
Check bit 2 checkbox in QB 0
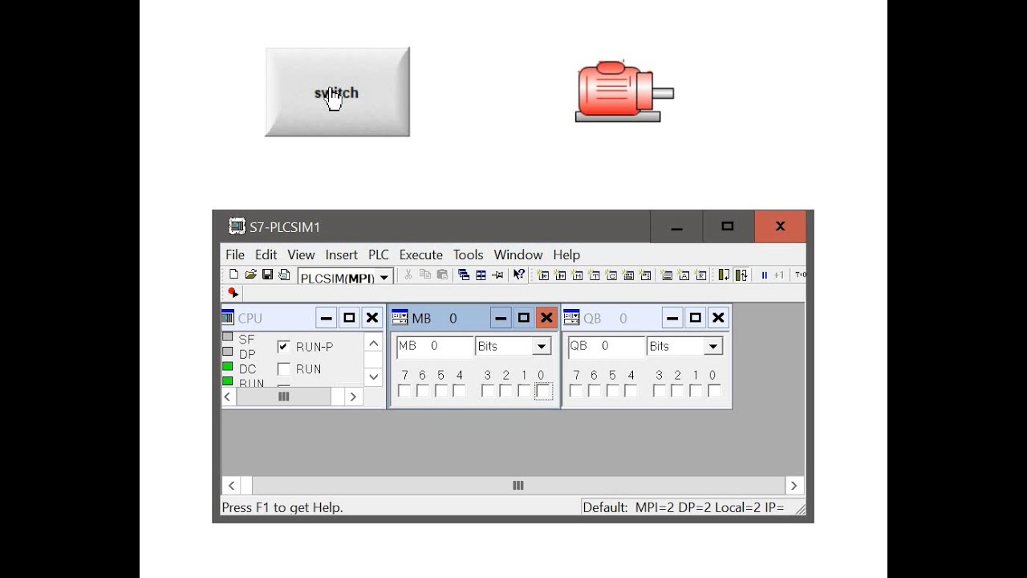[677, 391]
